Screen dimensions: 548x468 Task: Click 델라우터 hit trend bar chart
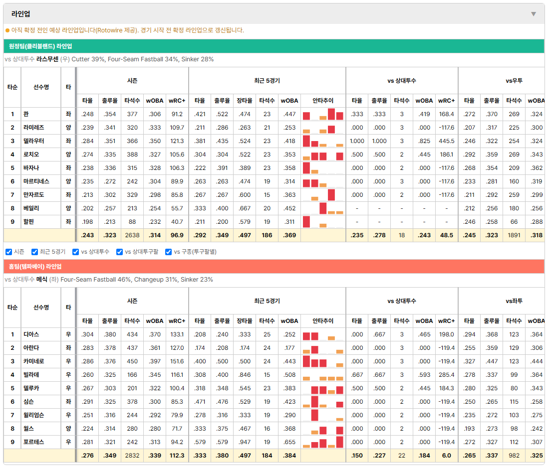pos(323,141)
